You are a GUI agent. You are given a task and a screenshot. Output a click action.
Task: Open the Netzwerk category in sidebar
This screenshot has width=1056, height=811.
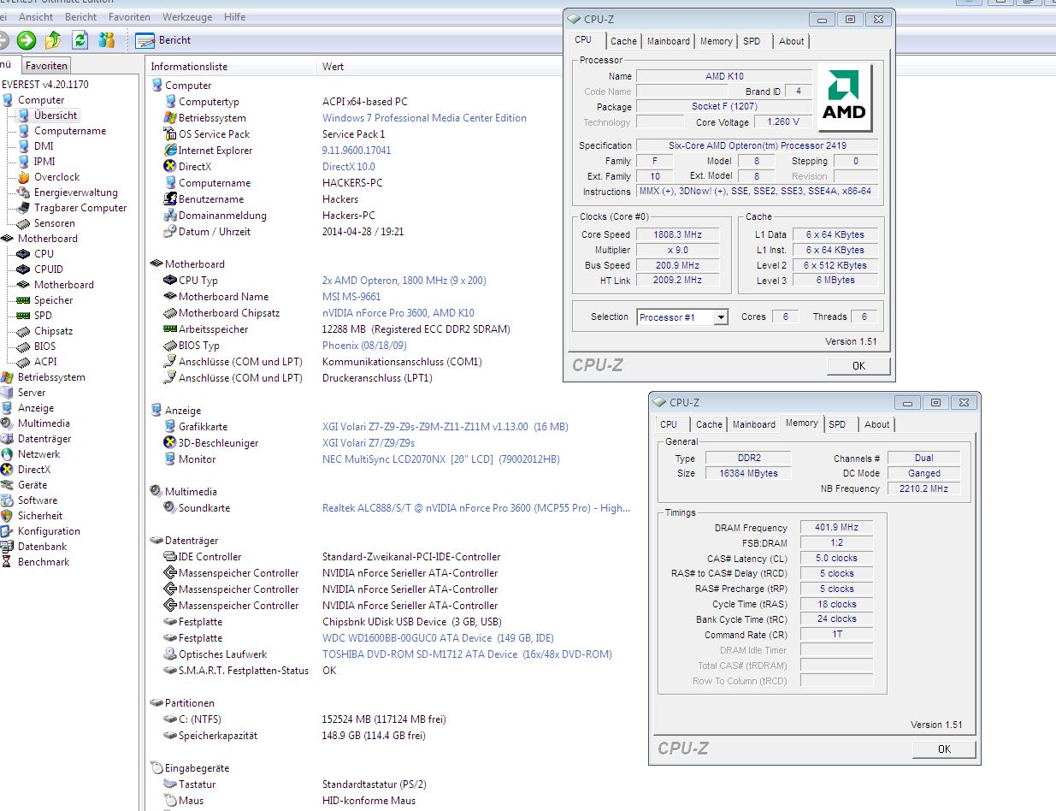[38, 454]
